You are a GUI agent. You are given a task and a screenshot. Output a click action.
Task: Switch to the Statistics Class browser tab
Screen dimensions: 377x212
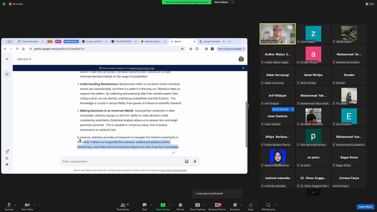pyautogui.click(x=153, y=42)
